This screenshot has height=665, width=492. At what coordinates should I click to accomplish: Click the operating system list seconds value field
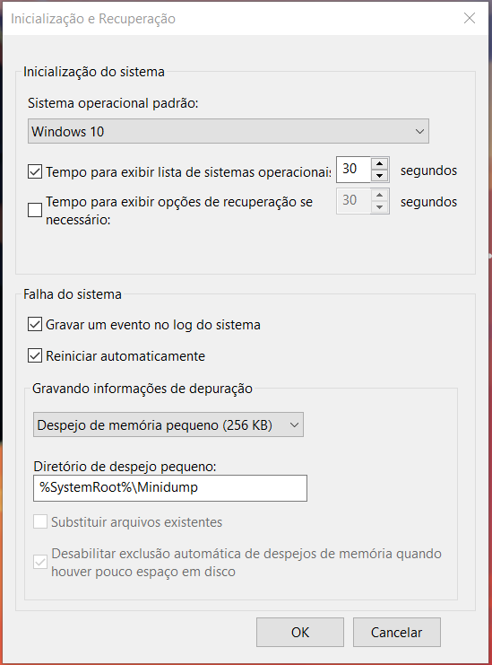354,170
